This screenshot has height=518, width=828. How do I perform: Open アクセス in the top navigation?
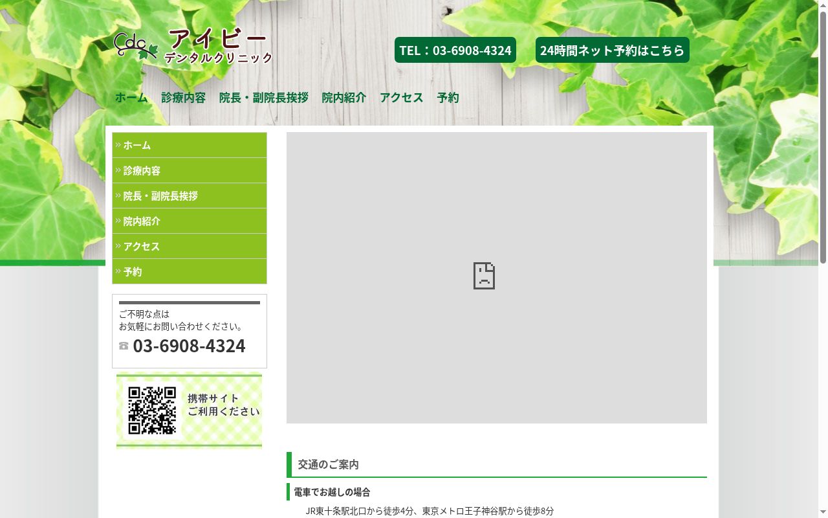(402, 97)
